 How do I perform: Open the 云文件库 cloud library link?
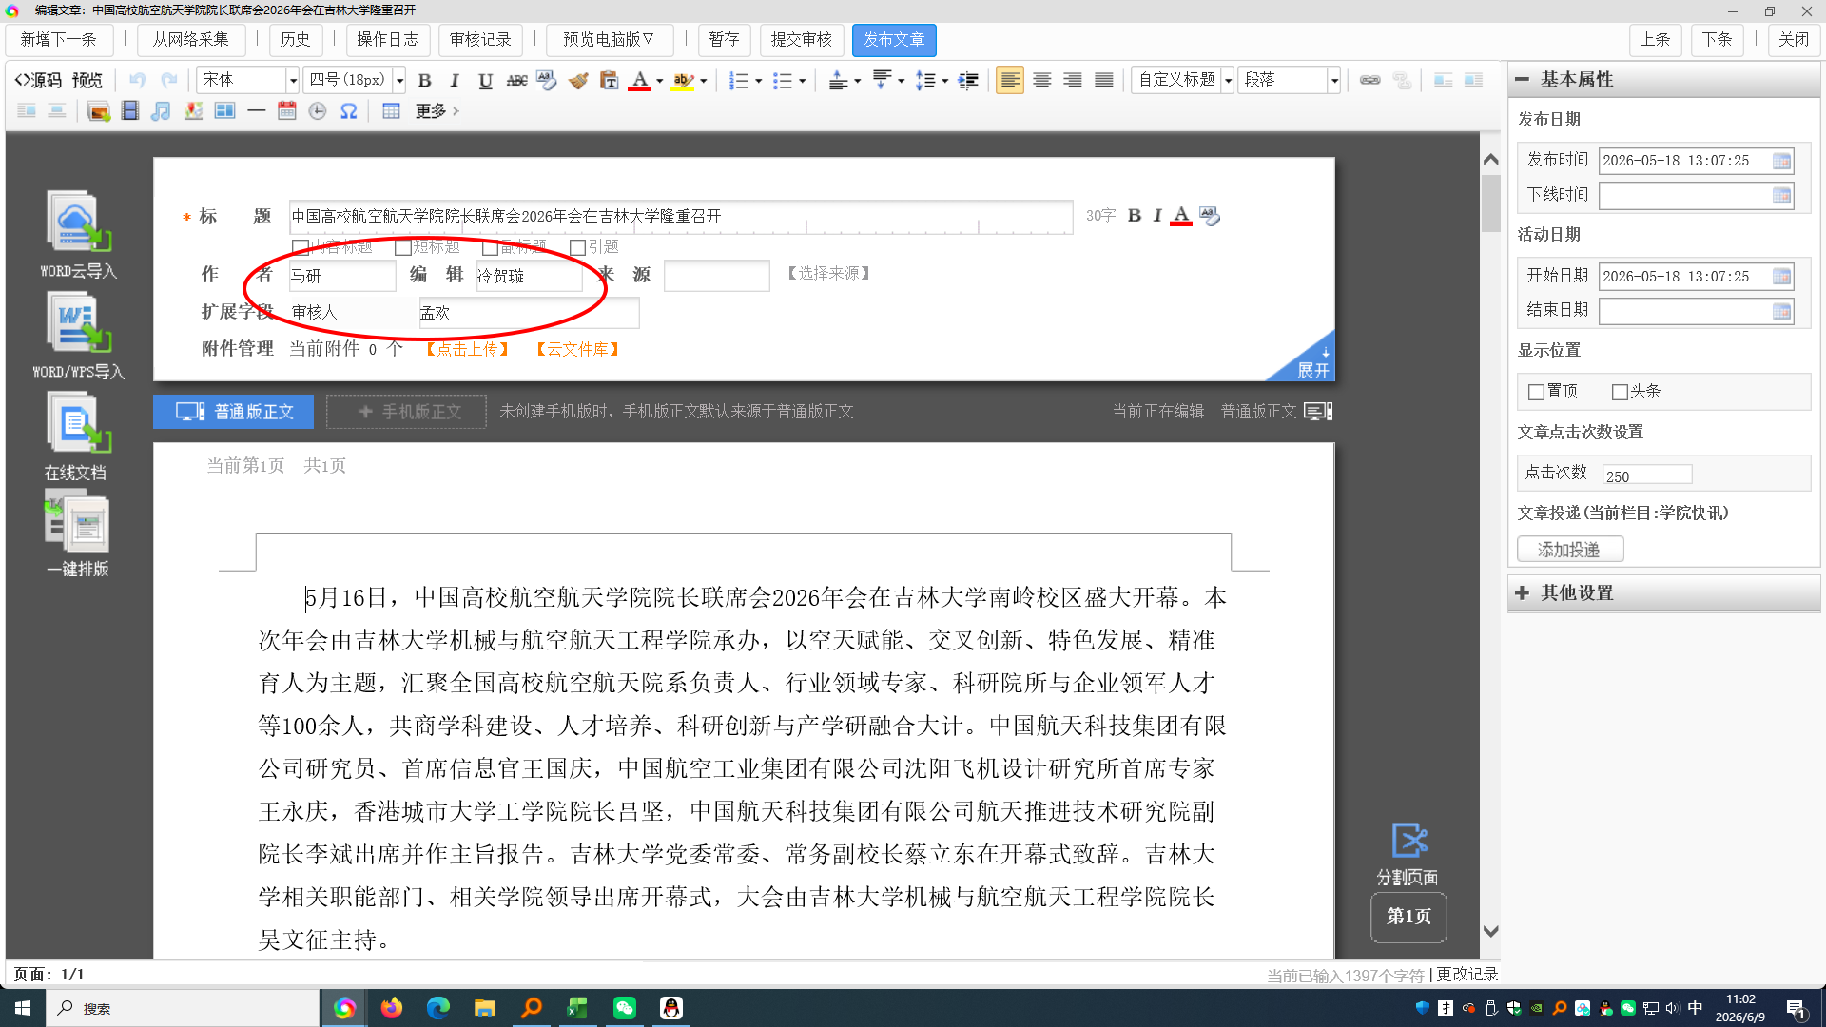coord(577,349)
